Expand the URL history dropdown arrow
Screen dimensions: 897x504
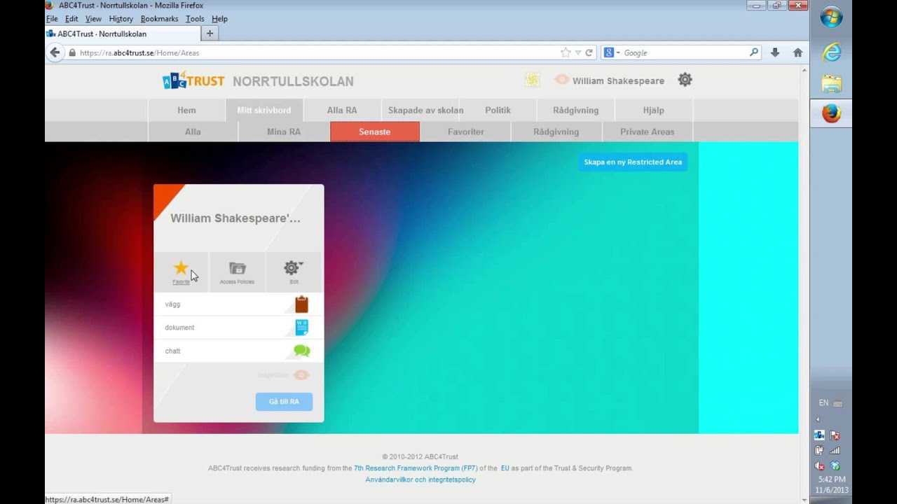pos(578,52)
